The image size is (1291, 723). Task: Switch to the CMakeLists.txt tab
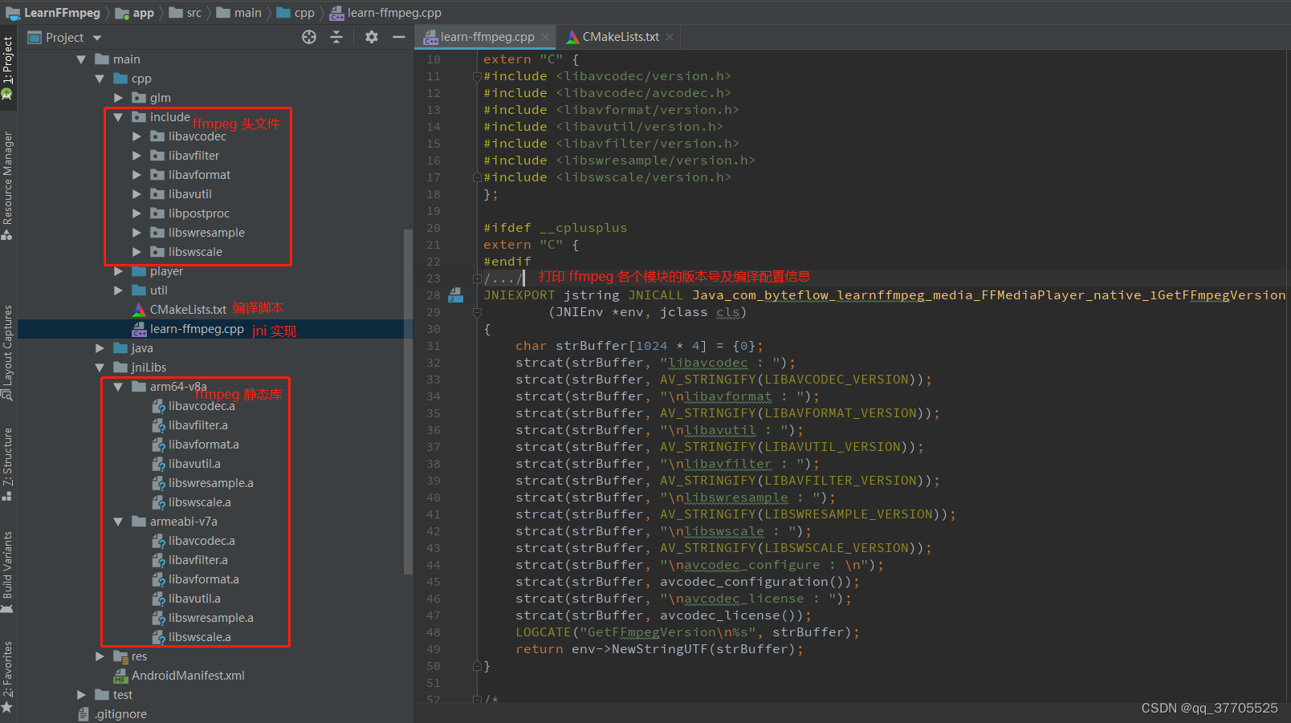[620, 37]
